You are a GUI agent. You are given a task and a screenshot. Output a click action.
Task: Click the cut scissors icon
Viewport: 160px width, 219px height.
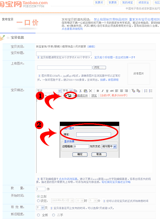pos(80,91)
